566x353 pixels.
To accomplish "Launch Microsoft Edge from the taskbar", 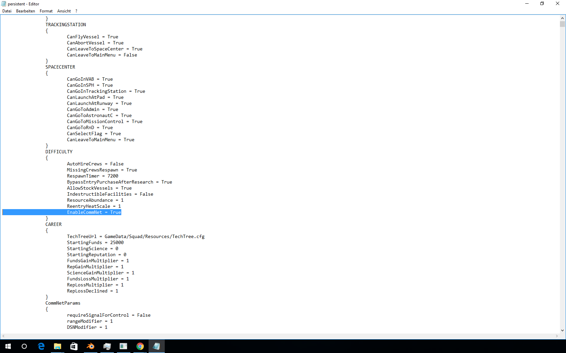I will click(x=41, y=346).
